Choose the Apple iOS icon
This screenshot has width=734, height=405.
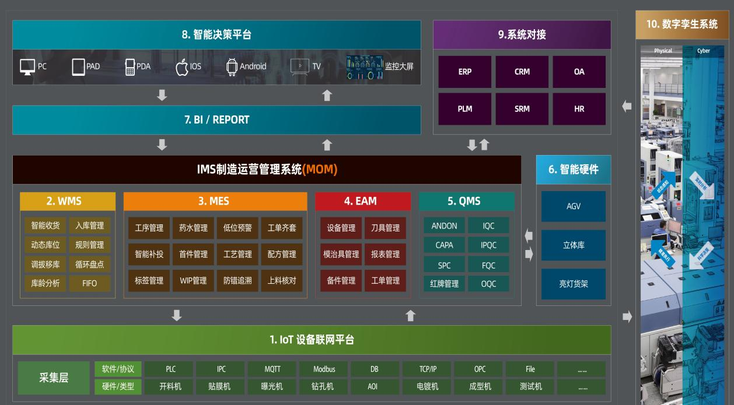coord(182,66)
